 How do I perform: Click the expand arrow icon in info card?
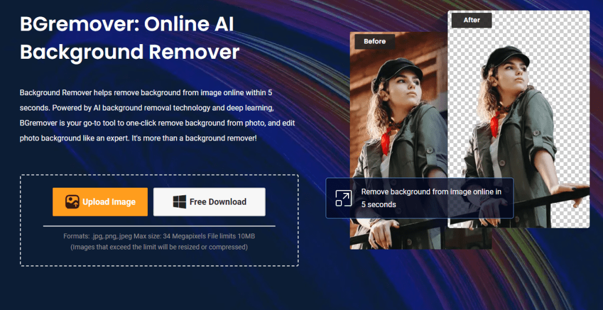click(343, 198)
